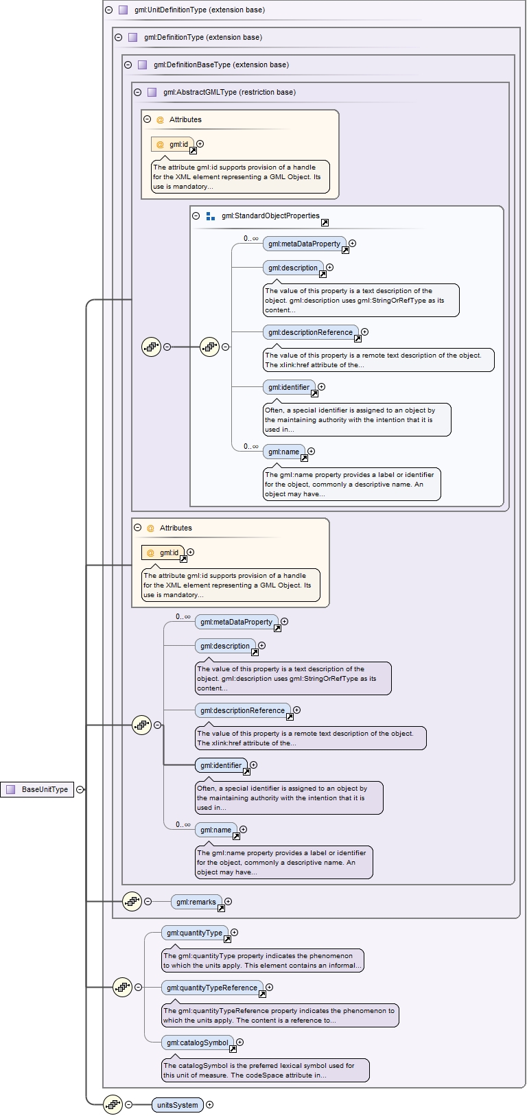Image resolution: width=527 pixels, height=1118 pixels.
Task: Expand the unitsSystem element
Action: point(210,1104)
